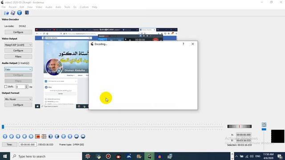Screen dimensions: 285x160
Task: Click the marker A time field
Action: pyautogui.click(x=244, y=135)
